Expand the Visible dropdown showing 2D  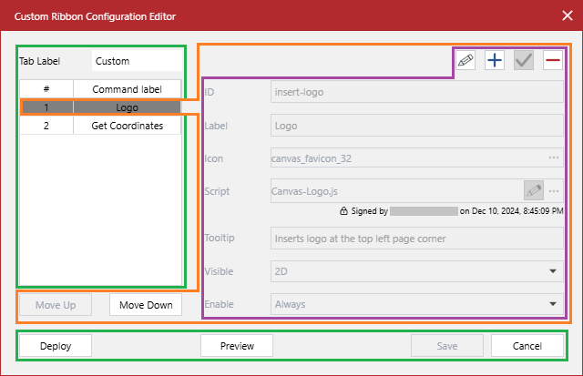coord(553,270)
